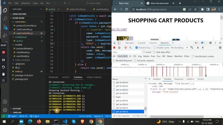
Task: Open Skype from the Windows taskbar
Action: pyautogui.click(x=74, y=122)
